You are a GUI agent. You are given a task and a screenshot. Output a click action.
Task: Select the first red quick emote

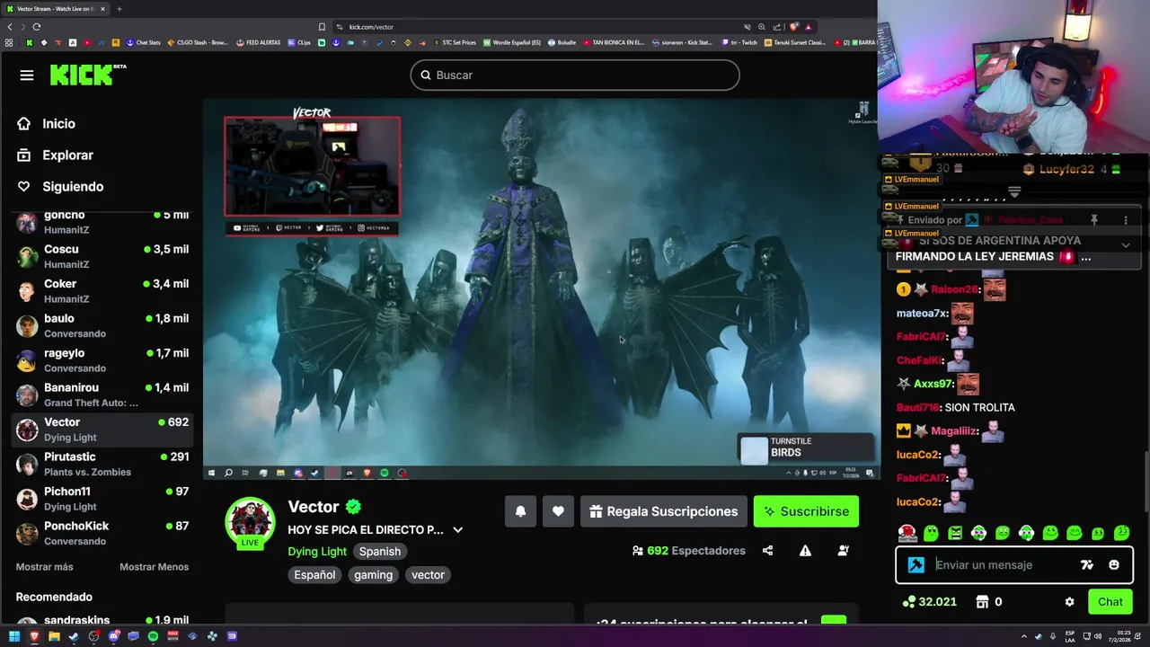tap(907, 533)
